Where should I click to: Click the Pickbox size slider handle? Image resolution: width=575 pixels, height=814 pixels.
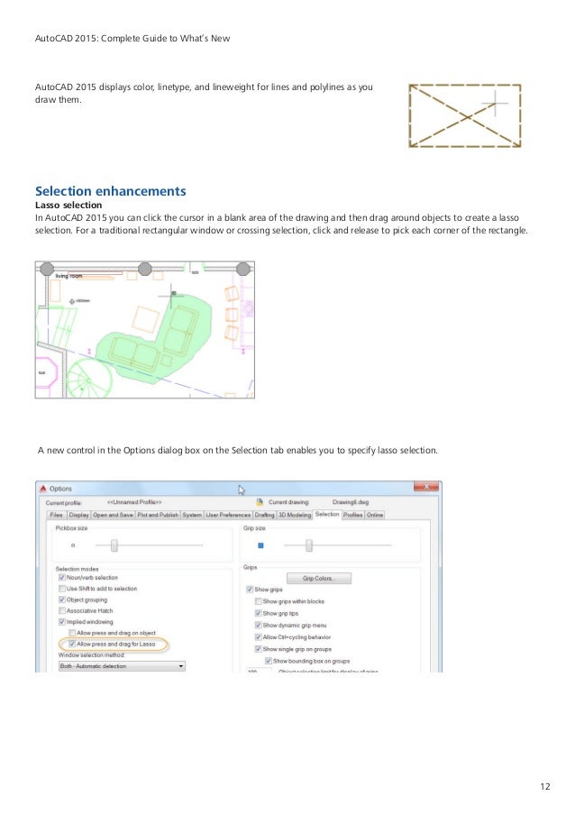coord(114,545)
